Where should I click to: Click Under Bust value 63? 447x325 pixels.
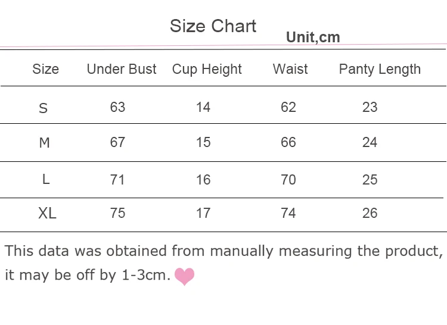118,107
